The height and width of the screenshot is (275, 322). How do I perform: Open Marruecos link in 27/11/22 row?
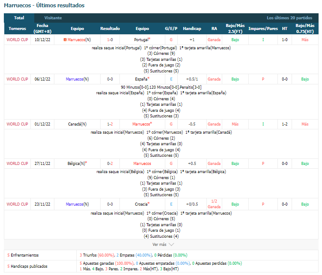click(142, 164)
